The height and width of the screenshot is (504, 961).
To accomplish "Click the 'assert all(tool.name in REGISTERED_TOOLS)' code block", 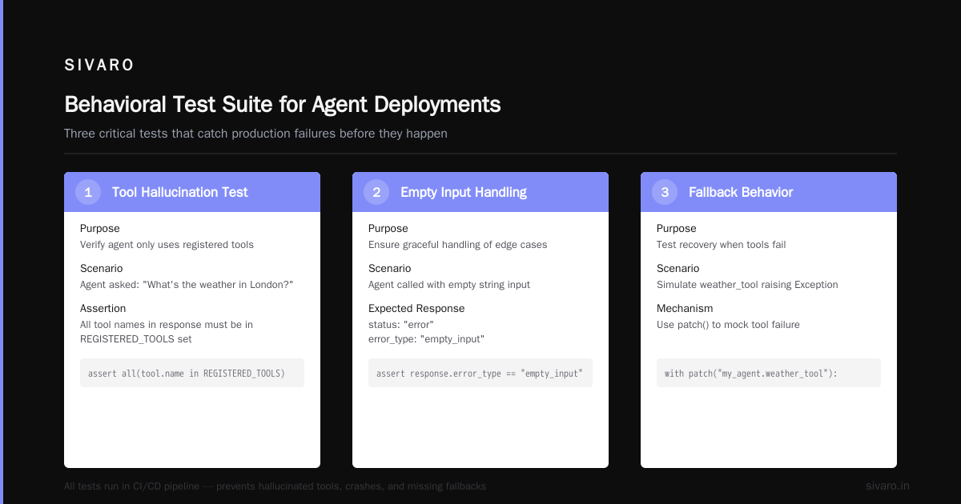I will tap(192, 373).
